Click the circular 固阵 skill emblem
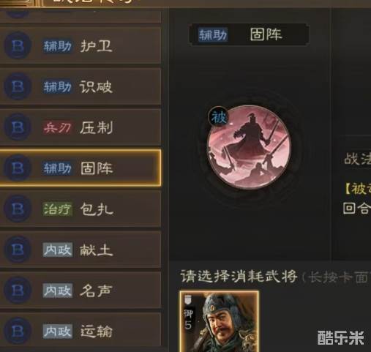The image size is (371, 352). point(249,147)
